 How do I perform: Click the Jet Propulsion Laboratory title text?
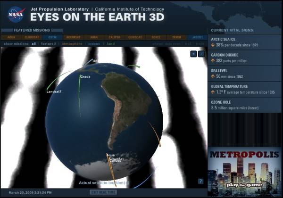[x=59, y=9]
